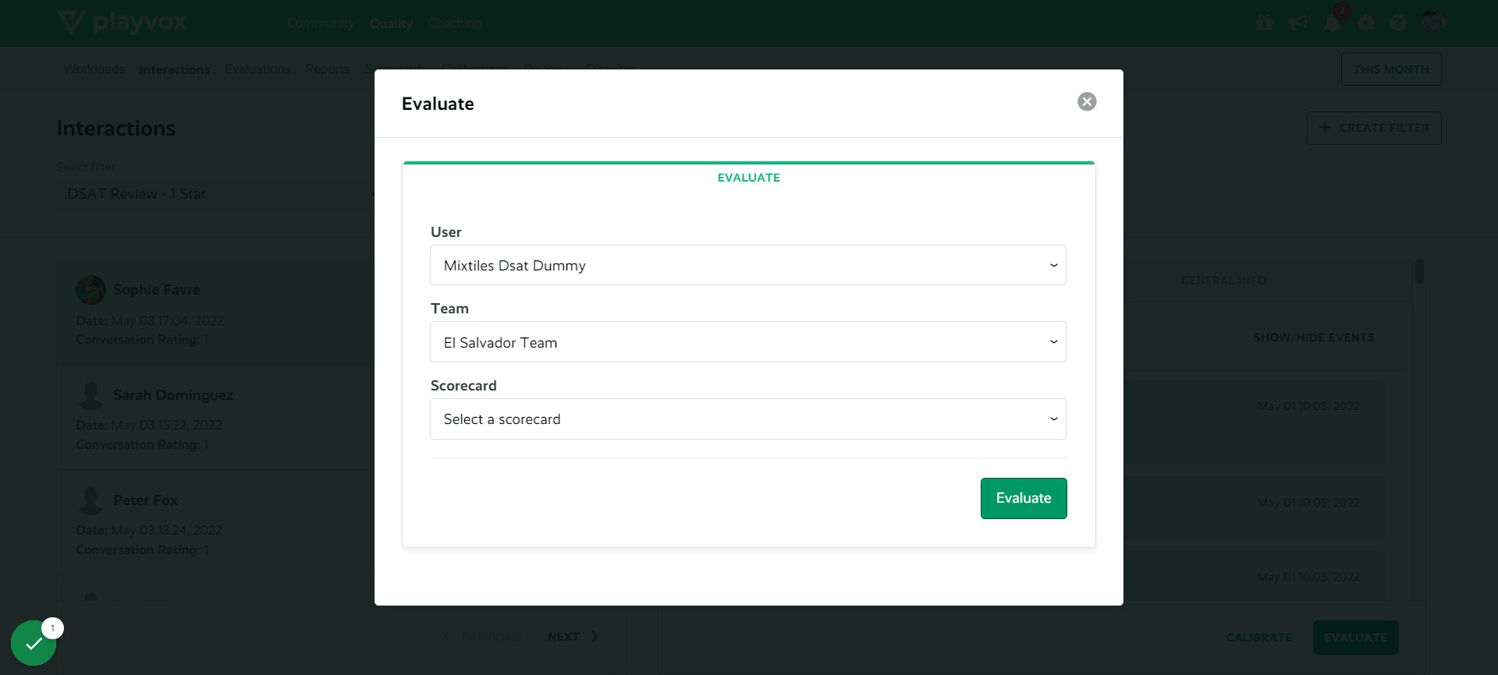Click the Playvox logo

122,22
